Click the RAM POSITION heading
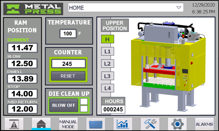219x131 pixels. pos(22,26)
